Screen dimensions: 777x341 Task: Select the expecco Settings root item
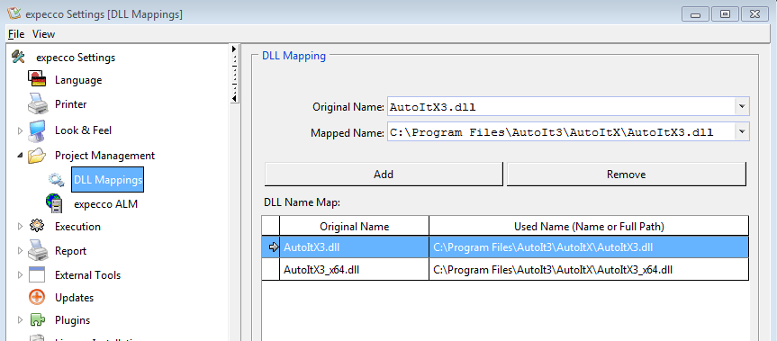(76, 58)
